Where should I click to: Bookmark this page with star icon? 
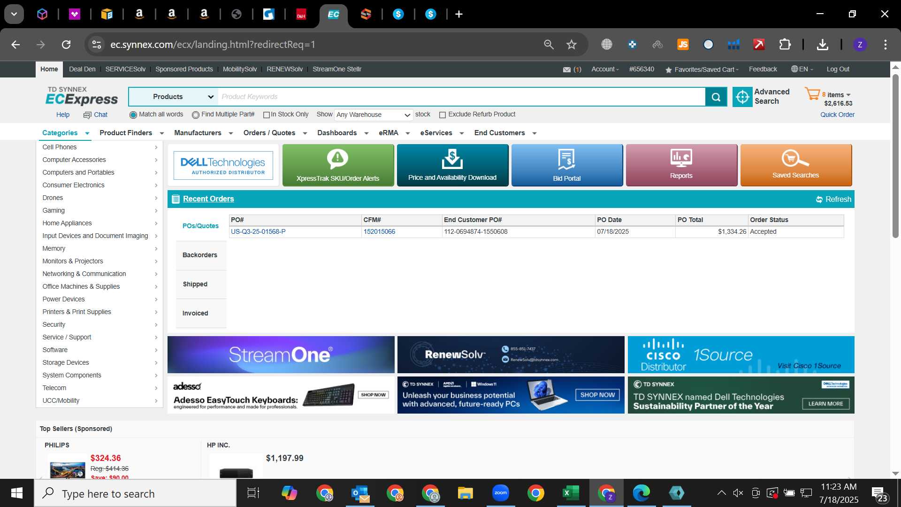(571, 45)
